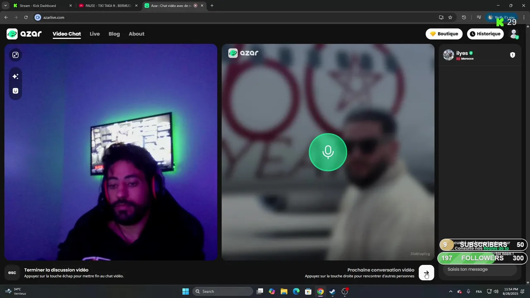Image resolution: width=530 pixels, height=298 pixels.
Task: Report user ilyes via shield icon
Action: click(513, 55)
